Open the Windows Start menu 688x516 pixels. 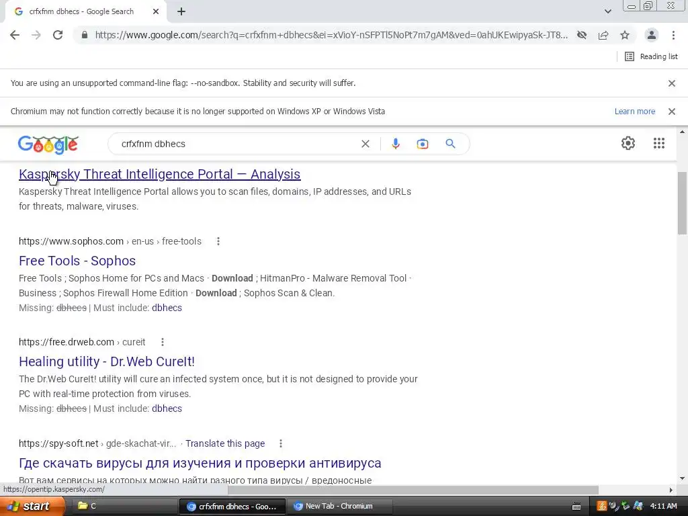pos(32,507)
